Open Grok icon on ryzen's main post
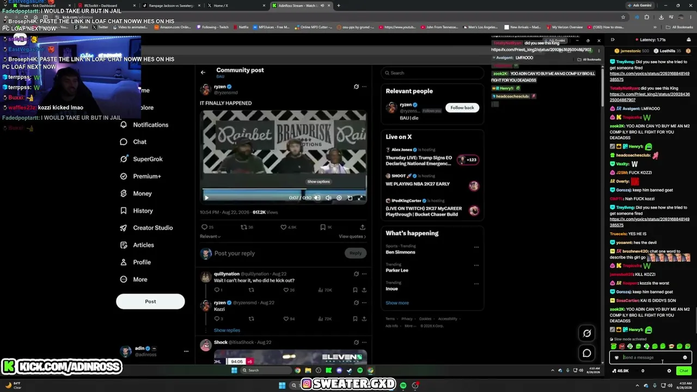This screenshot has height=392, width=697. (356, 87)
